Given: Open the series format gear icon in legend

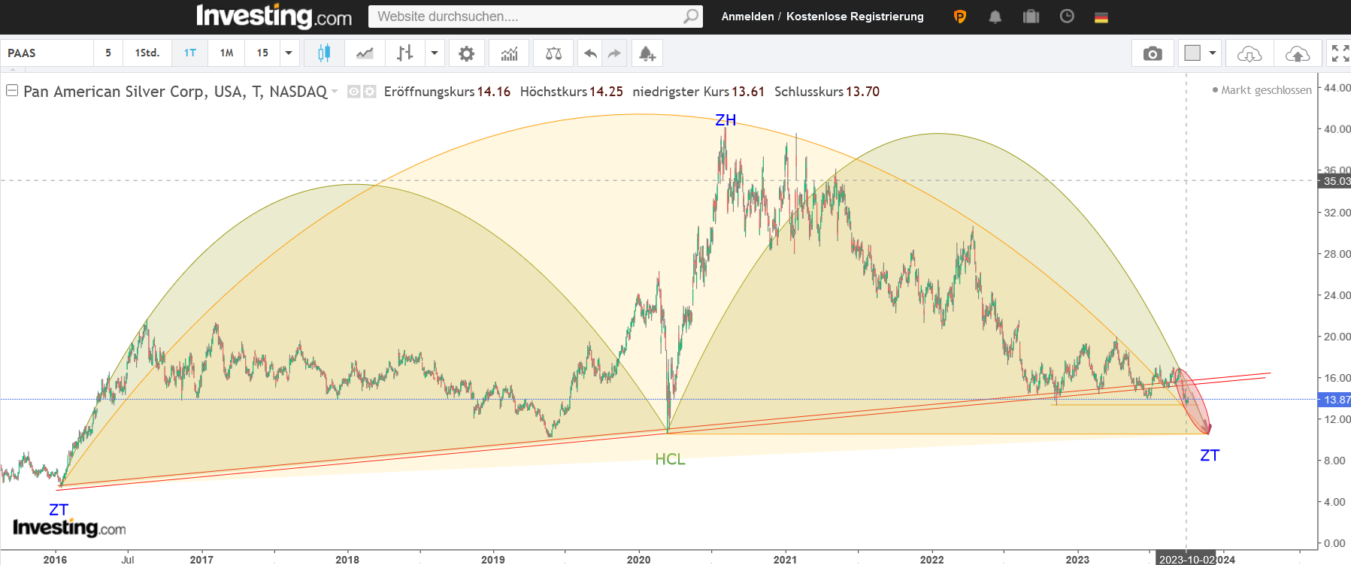Looking at the screenshot, I should tap(370, 92).
